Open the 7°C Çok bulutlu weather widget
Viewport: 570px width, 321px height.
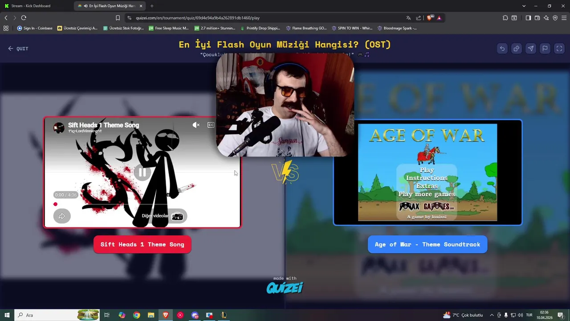coord(463,315)
